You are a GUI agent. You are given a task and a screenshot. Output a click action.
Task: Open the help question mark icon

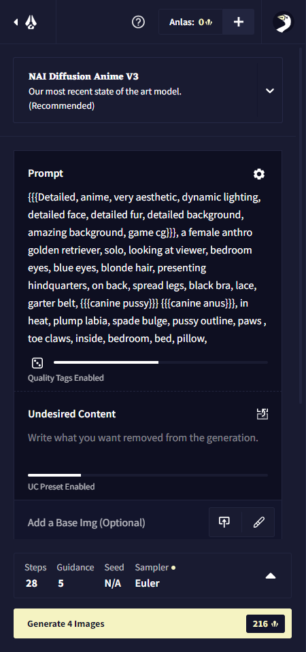(x=138, y=22)
